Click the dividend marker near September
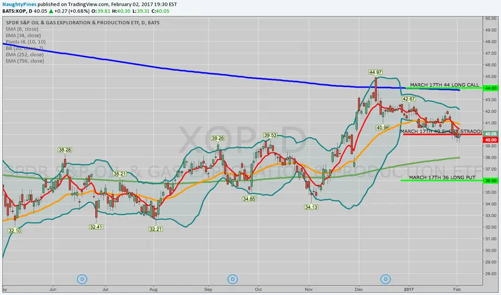The height and width of the screenshot is (295, 501). (233, 279)
